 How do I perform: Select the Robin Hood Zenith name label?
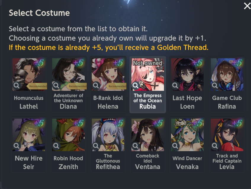point(68,163)
